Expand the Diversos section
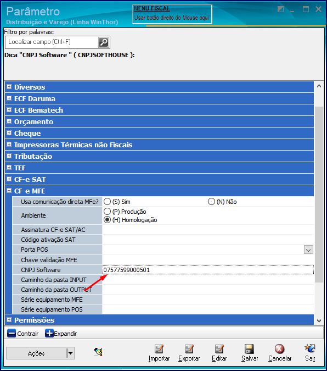This screenshot has height=371, width=327. coord(9,87)
